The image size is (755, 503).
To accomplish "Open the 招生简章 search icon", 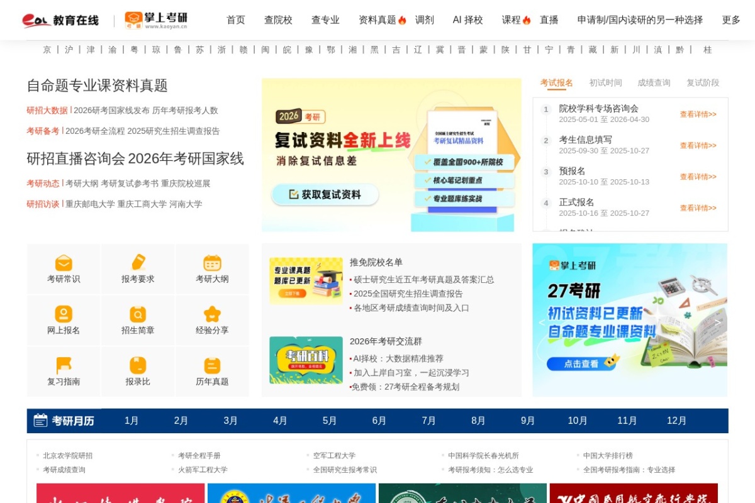I will pyautogui.click(x=138, y=314).
